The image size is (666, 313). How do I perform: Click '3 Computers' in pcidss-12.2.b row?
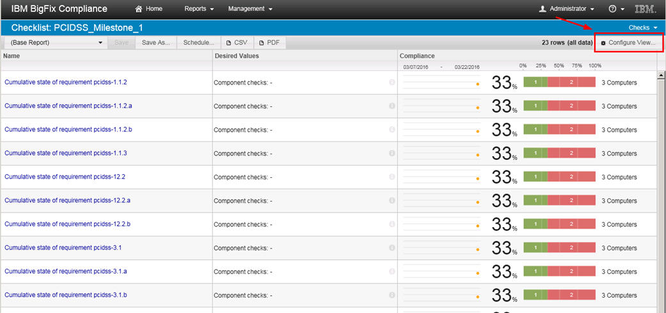click(619, 224)
